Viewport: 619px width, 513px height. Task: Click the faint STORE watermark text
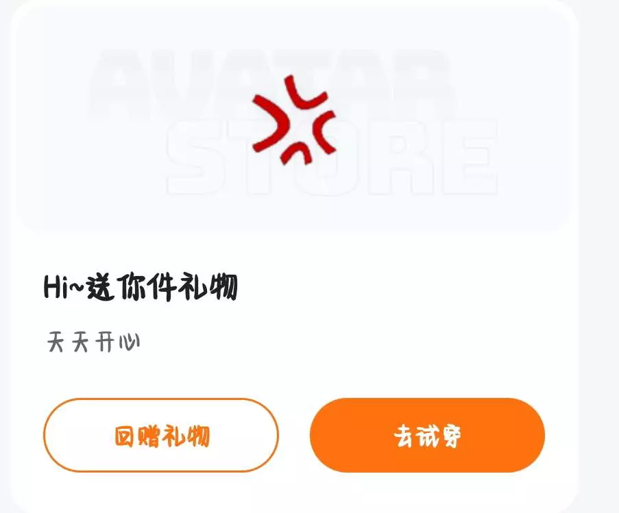[332, 158]
